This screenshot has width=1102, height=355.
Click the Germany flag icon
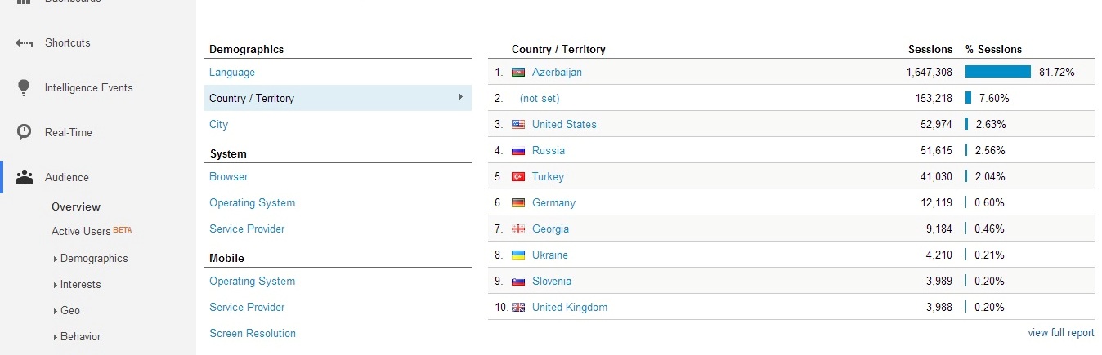point(518,202)
